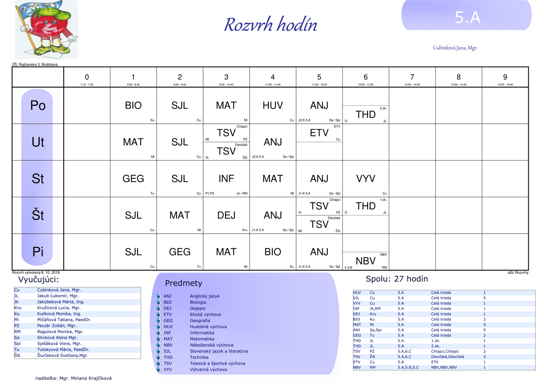544x384 pixels.
Task: Click the BIO lesson on Pi
Action: click(x=273, y=252)
